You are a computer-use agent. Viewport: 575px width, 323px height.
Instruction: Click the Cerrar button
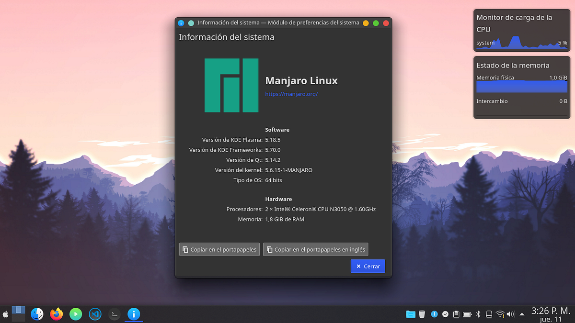click(x=368, y=266)
